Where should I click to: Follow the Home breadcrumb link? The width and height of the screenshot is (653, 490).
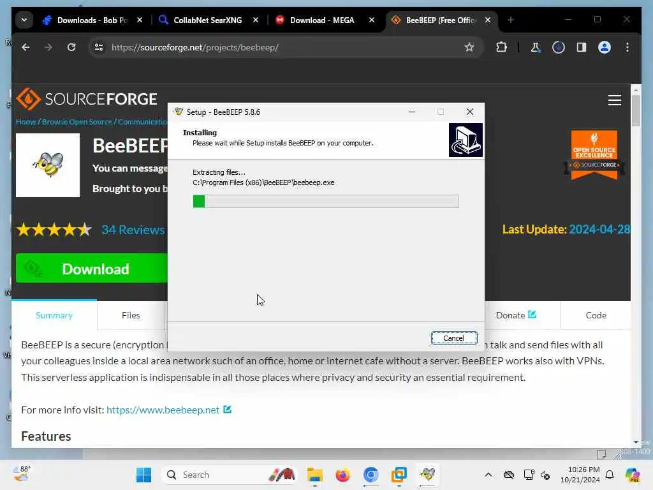point(26,122)
